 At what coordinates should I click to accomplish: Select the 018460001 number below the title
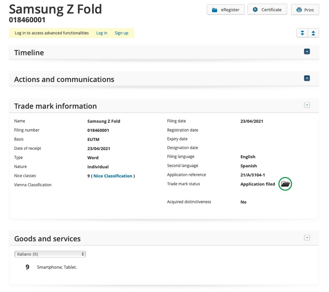pos(27,20)
